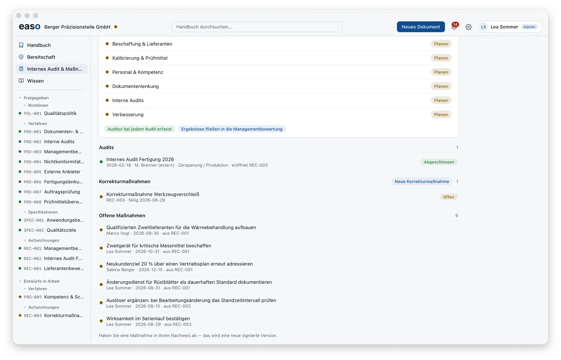Click the Abgeschlossen status badge
This screenshot has height=360, width=561.
click(439, 162)
